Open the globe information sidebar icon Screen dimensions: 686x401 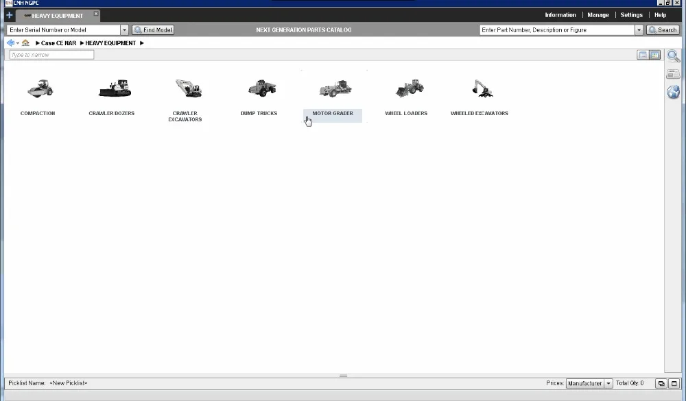coord(674,92)
